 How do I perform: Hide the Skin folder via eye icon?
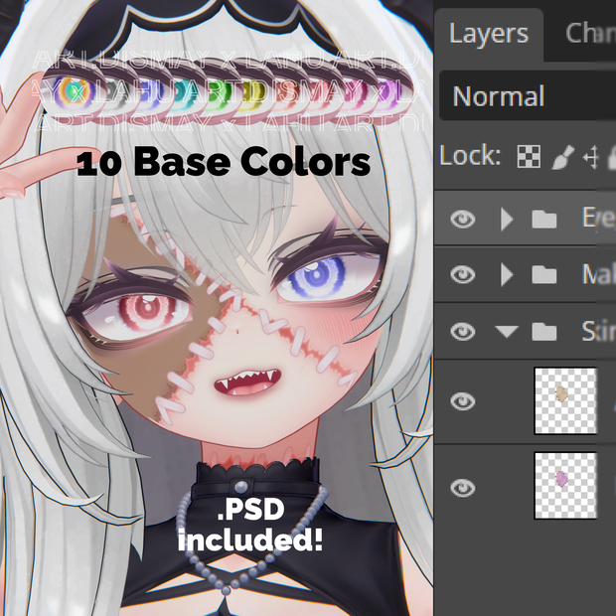pos(463,331)
